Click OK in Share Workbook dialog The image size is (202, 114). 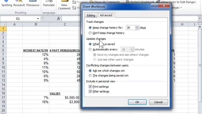[137, 102]
